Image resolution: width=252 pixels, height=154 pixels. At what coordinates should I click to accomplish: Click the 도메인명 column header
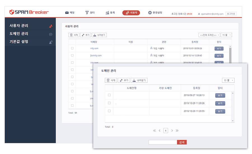132,88
